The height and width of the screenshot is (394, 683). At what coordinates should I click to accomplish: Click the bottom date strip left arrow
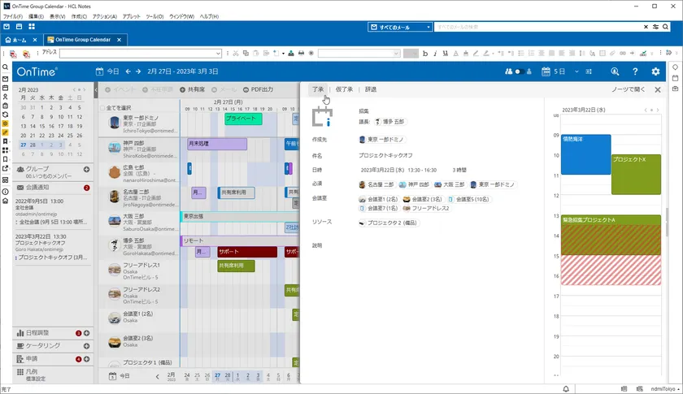pyautogui.click(x=157, y=376)
